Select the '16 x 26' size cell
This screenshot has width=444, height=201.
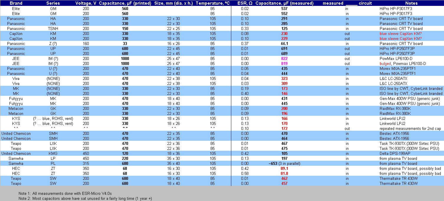tap(173, 43)
